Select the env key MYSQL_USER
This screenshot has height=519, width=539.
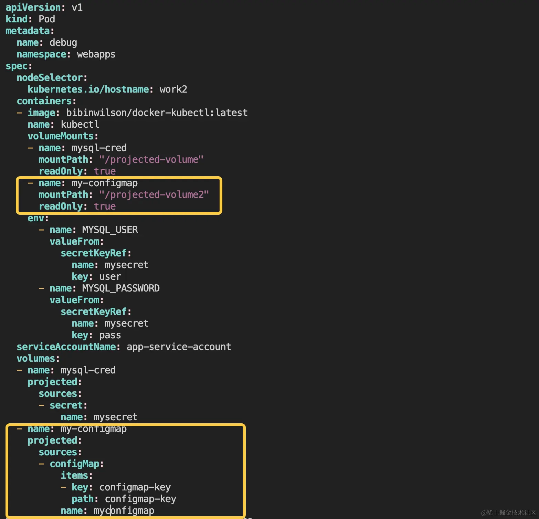pyautogui.click(x=110, y=230)
